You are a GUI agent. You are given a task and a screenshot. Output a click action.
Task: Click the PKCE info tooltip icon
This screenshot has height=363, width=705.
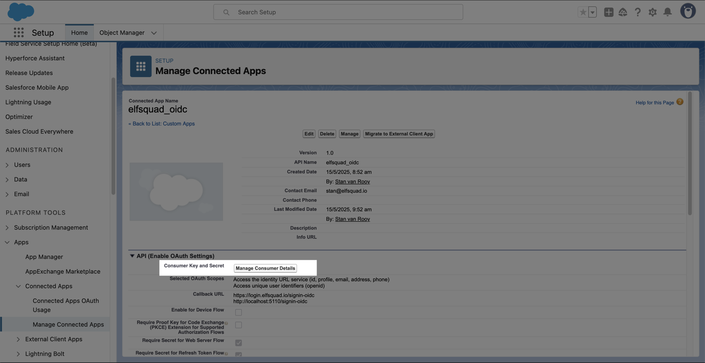(227, 323)
